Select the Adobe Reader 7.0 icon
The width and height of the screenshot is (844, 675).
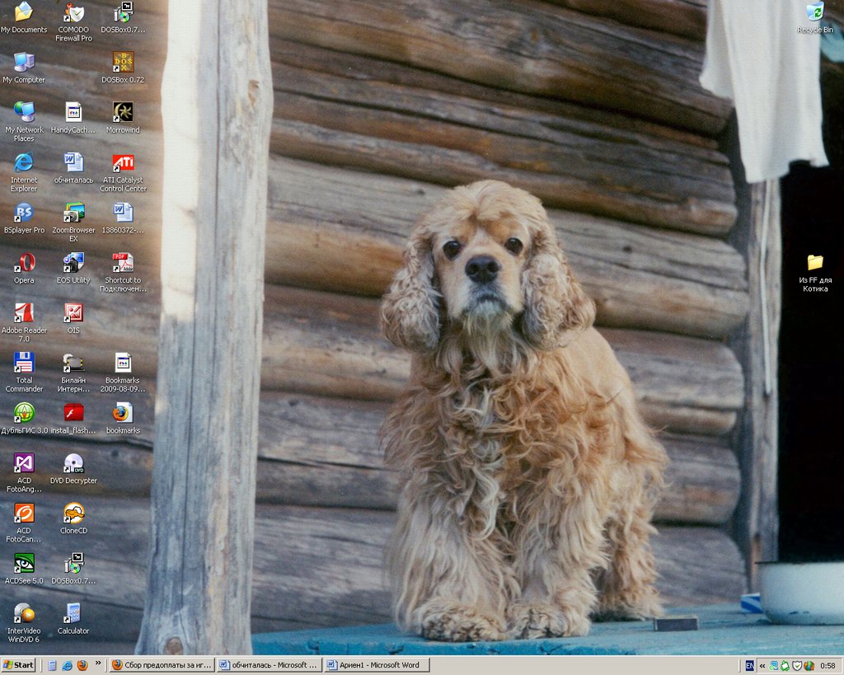[x=24, y=322]
